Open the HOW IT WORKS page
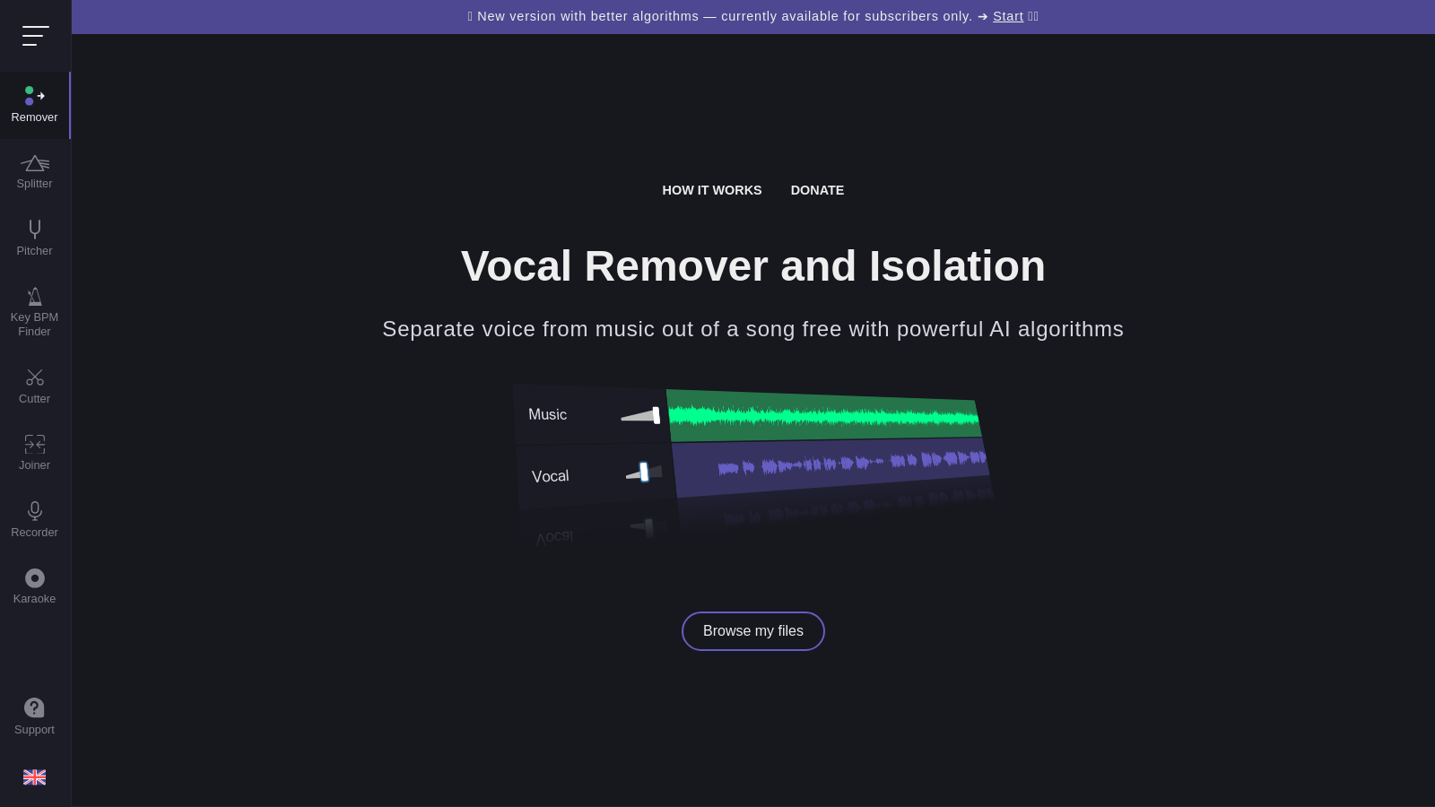This screenshot has height=807, width=1435. 711,190
